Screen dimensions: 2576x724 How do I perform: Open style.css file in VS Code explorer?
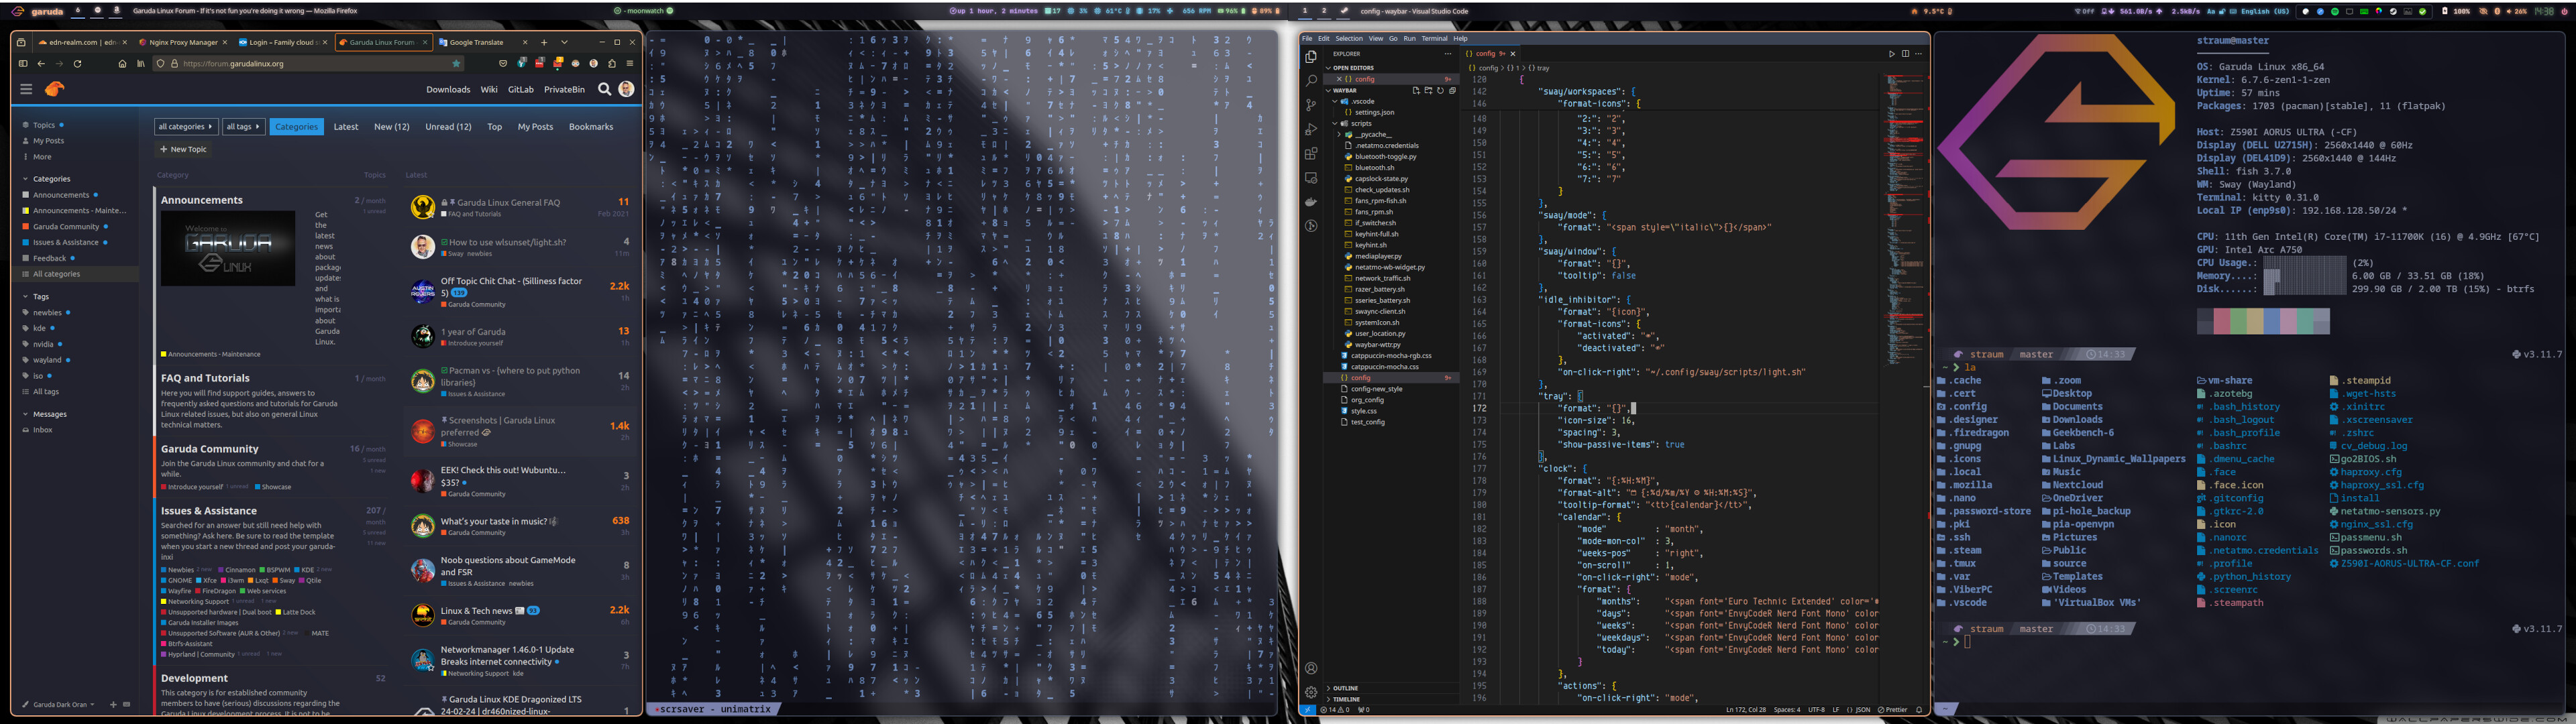click(x=1364, y=411)
